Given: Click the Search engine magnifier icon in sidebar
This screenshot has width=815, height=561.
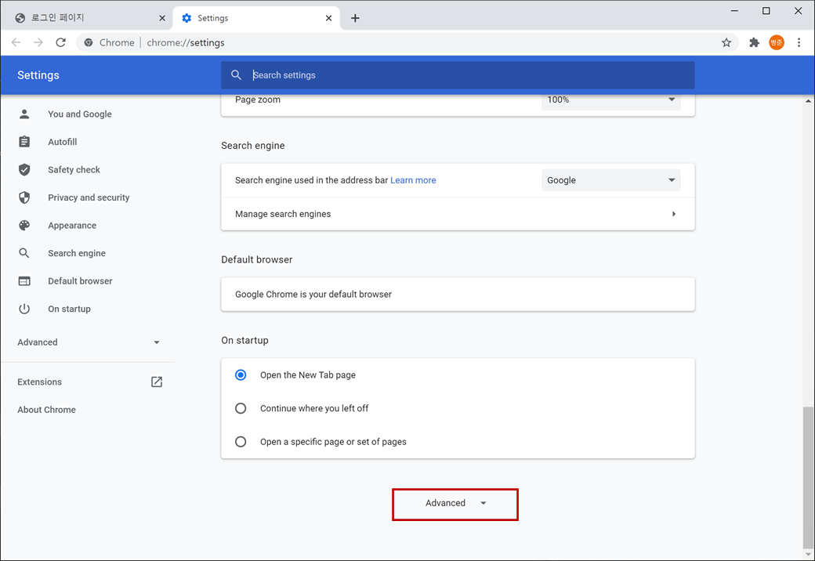Looking at the screenshot, I should [24, 253].
